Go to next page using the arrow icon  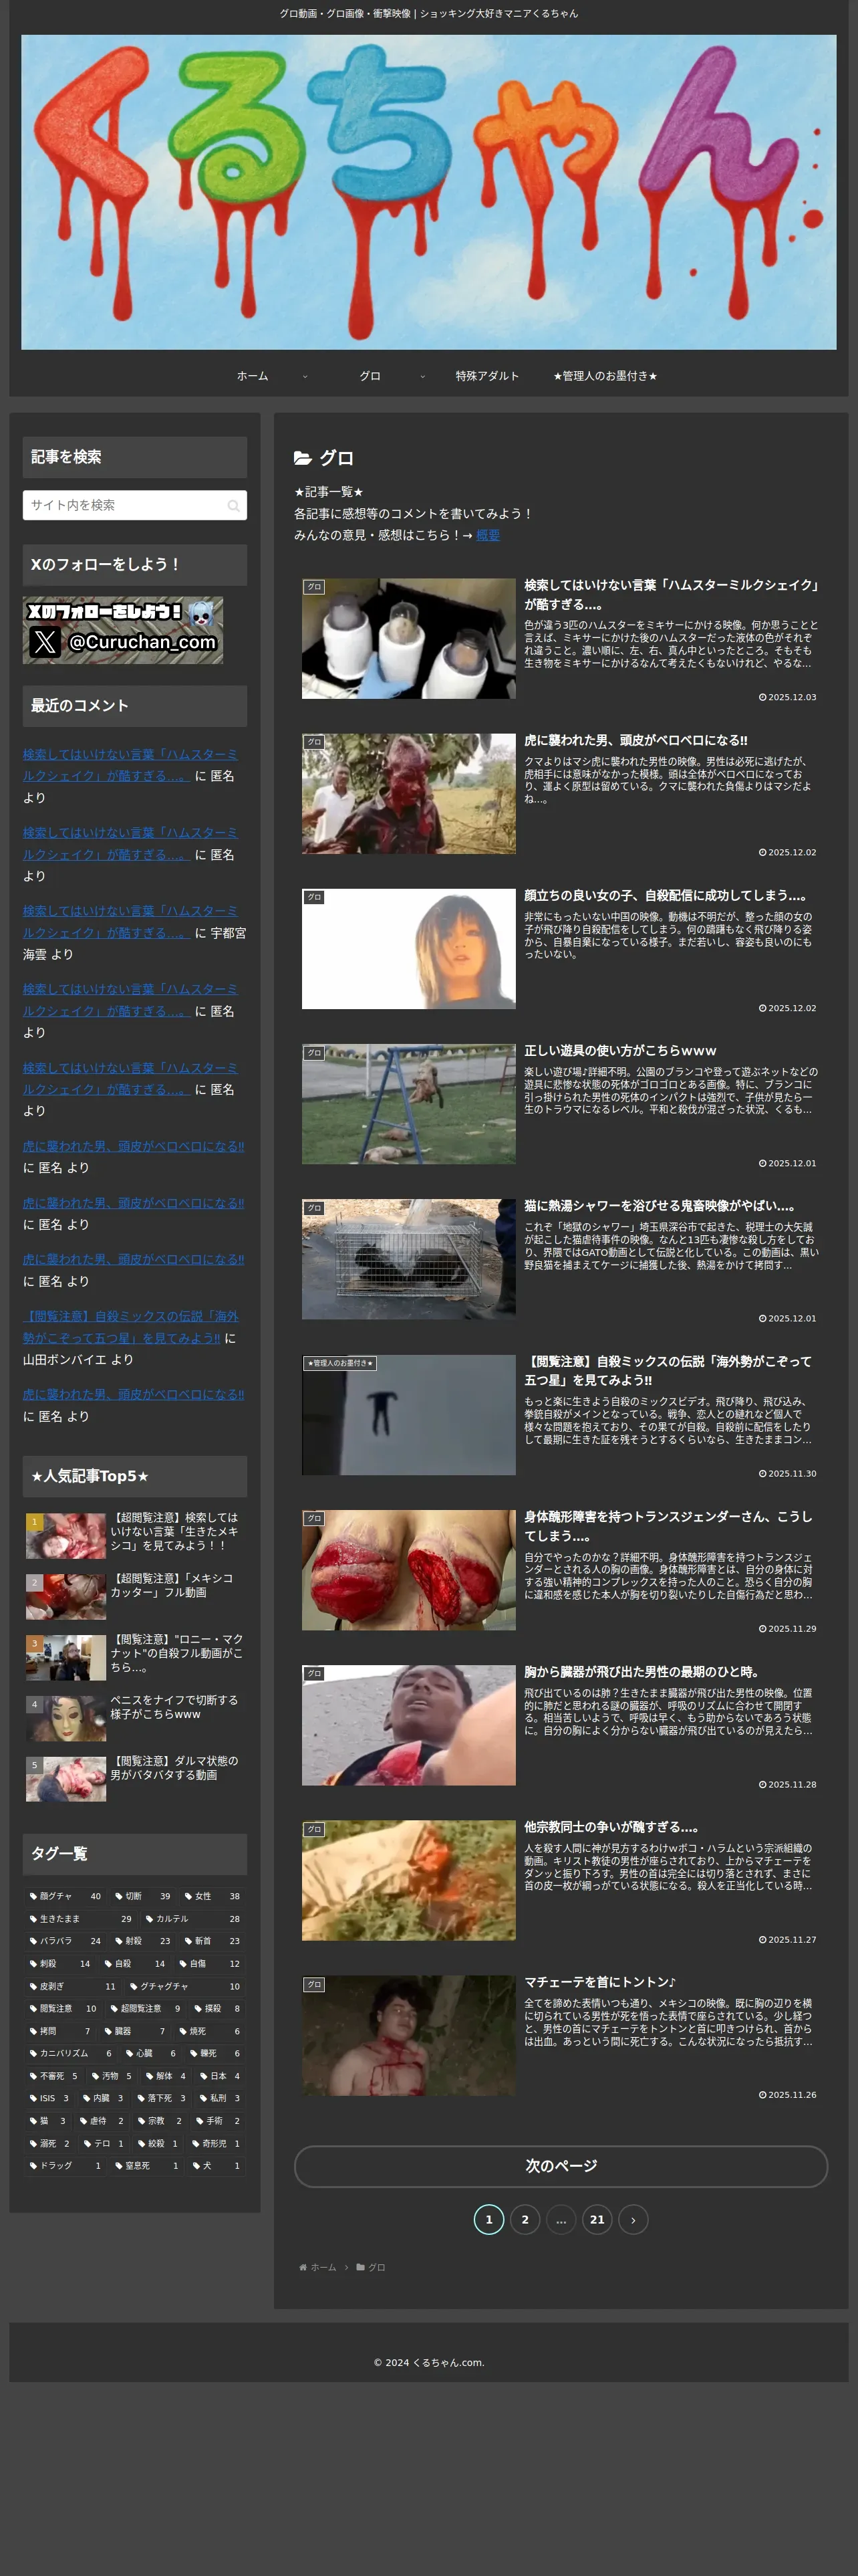(633, 2219)
